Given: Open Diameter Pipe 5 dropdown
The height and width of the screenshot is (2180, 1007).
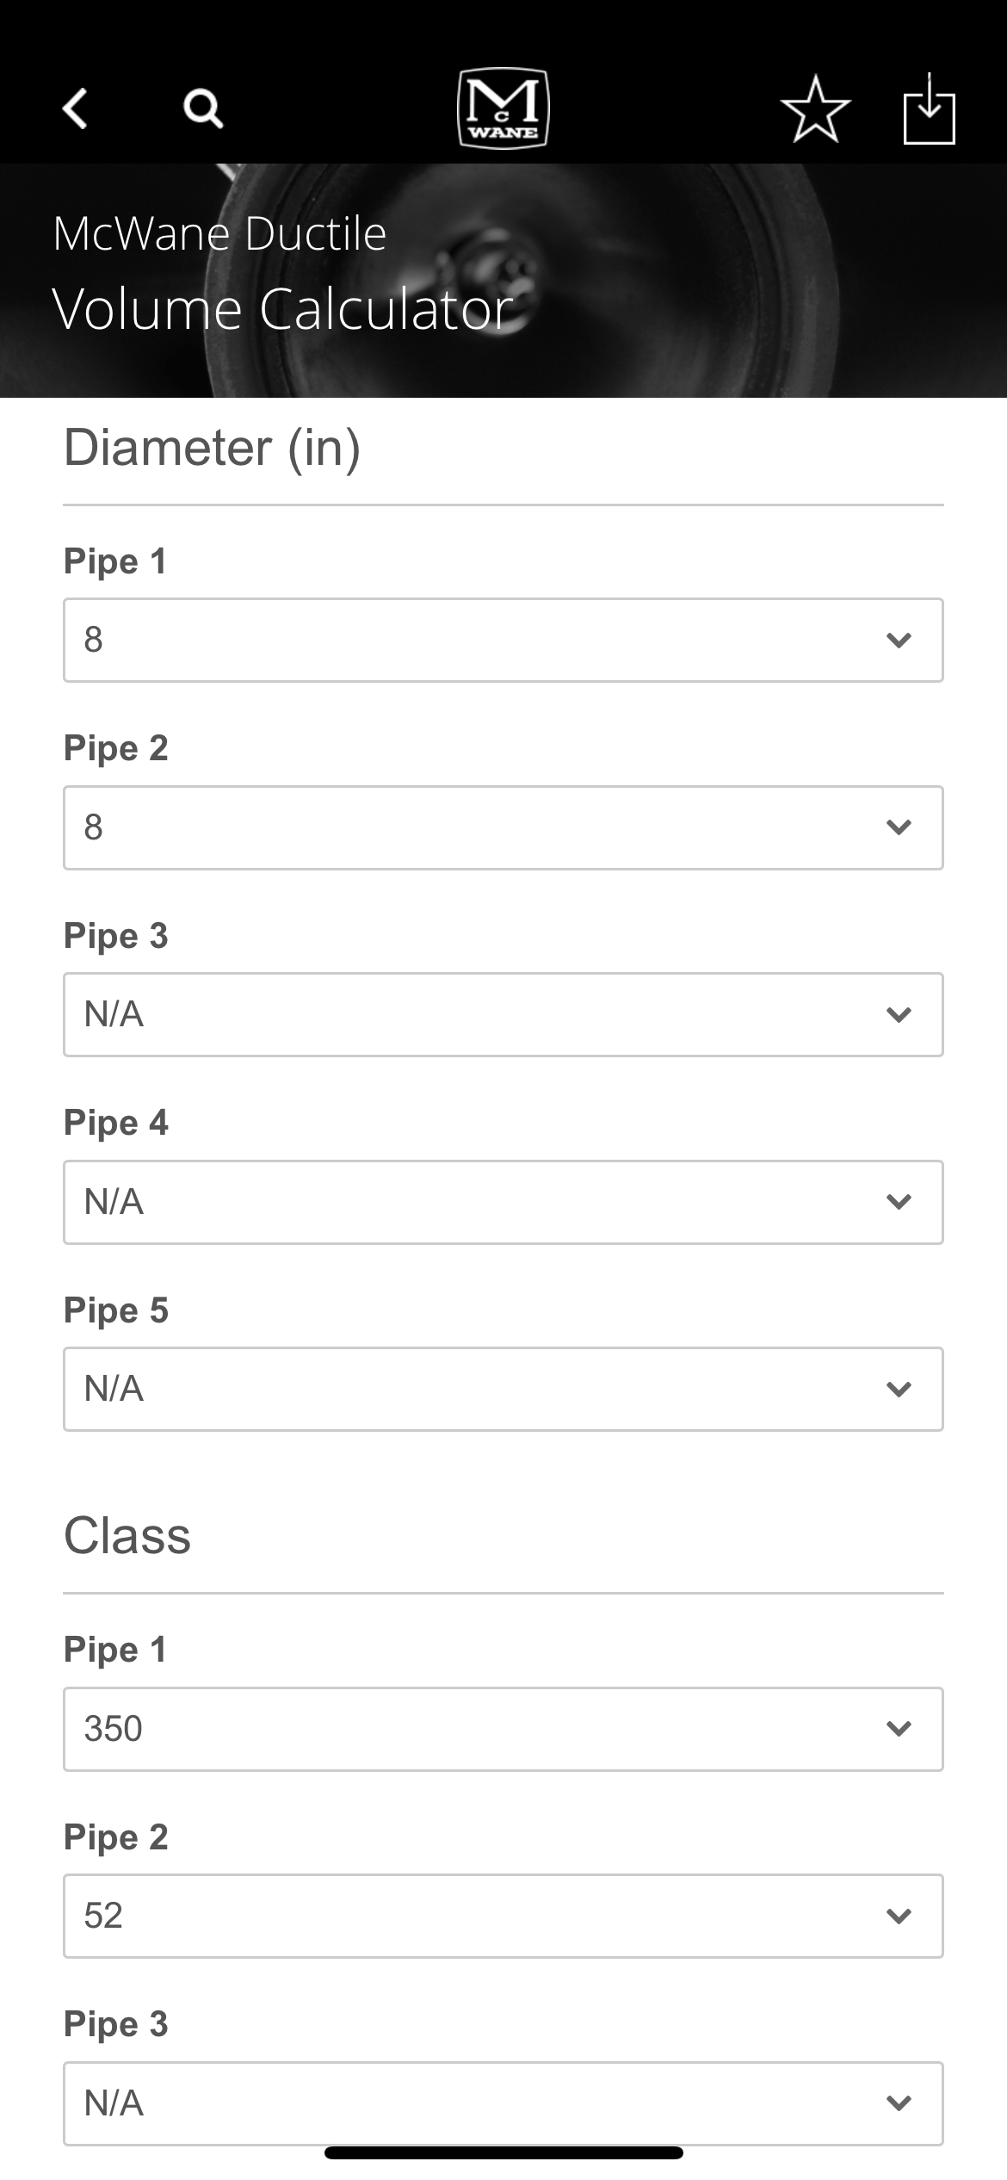Looking at the screenshot, I should coord(504,1389).
